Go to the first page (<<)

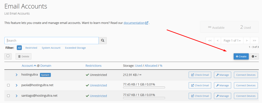click(210, 41)
